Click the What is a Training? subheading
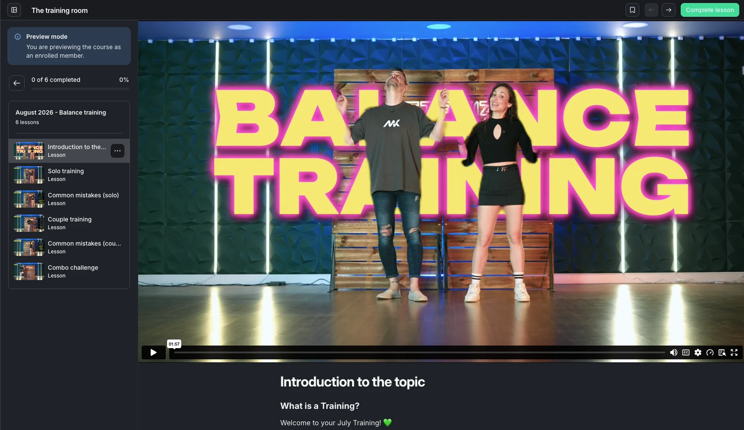This screenshot has width=744, height=430. coord(320,406)
